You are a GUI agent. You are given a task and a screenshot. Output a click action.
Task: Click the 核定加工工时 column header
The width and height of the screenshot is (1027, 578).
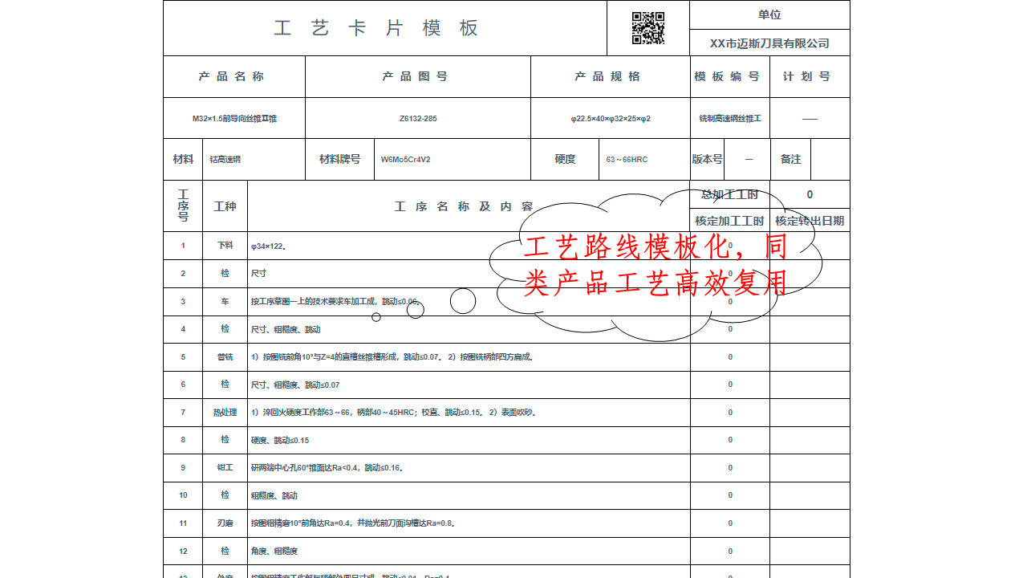729,221
